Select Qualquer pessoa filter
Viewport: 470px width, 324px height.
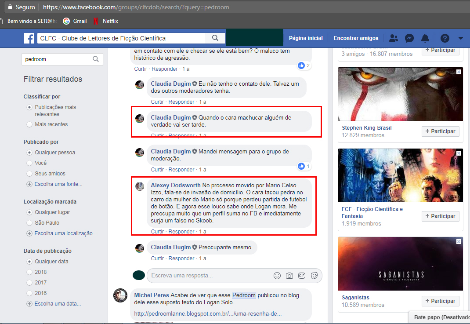point(29,153)
